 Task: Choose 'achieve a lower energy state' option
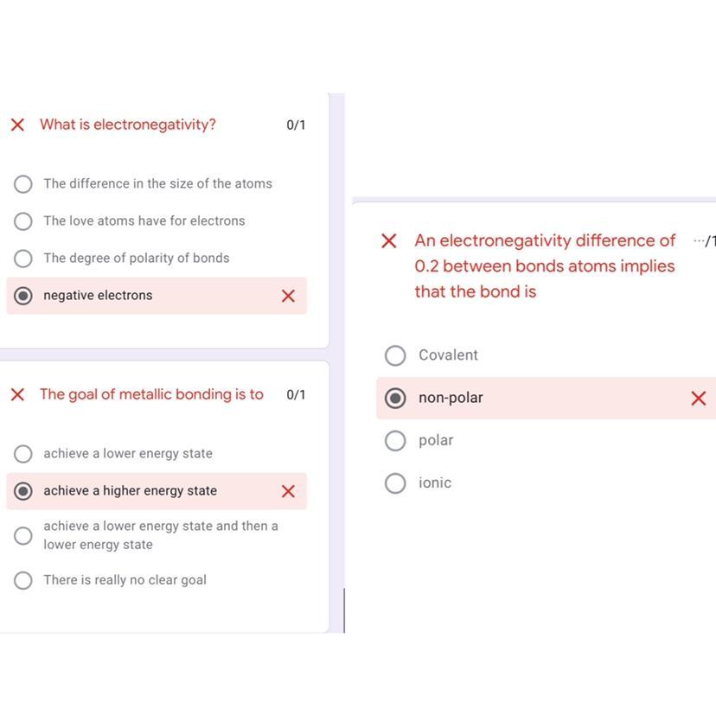[x=23, y=454]
